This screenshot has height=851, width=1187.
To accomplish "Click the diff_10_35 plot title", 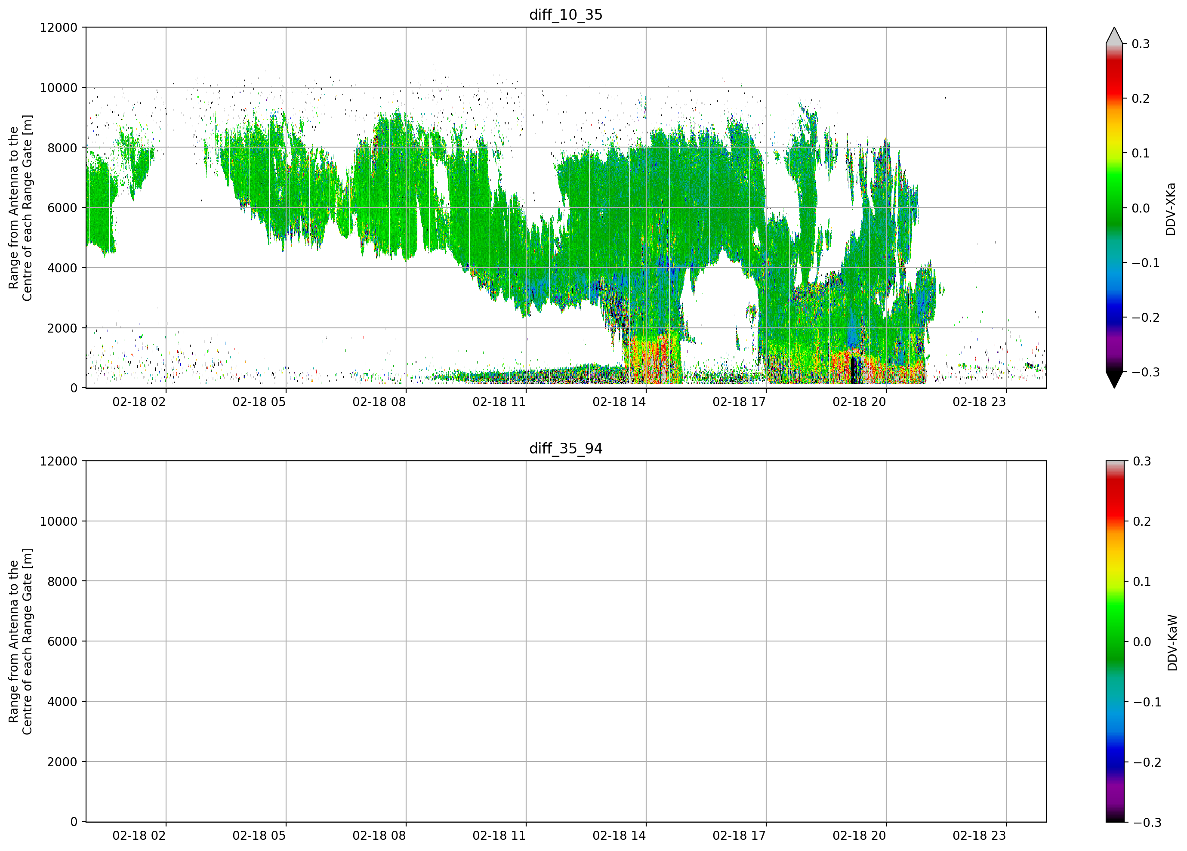I will click(x=566, y=15).
